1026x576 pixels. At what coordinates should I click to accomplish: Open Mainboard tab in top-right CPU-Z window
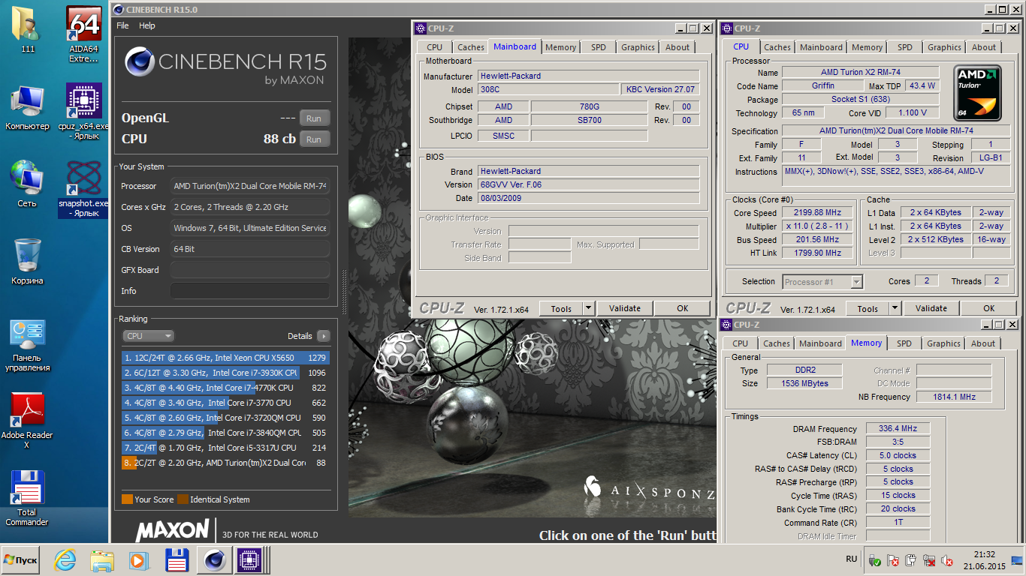(821, 47)
